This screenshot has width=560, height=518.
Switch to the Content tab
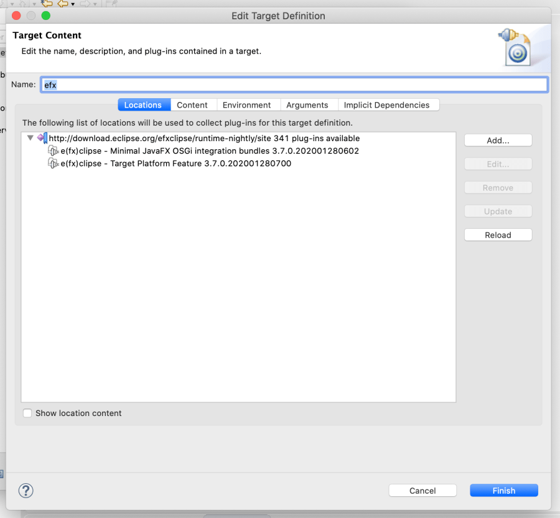[192, 105]
